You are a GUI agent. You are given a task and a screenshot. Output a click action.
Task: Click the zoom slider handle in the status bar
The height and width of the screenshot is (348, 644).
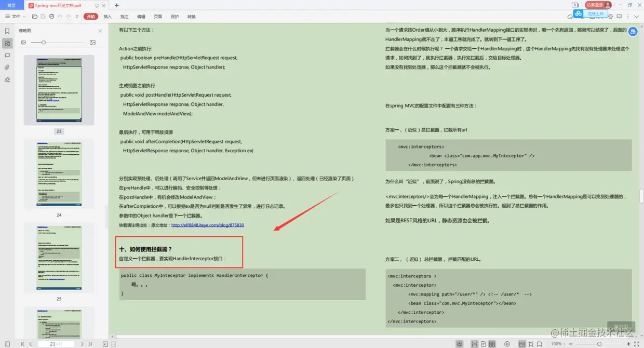(x=599, y=344)
